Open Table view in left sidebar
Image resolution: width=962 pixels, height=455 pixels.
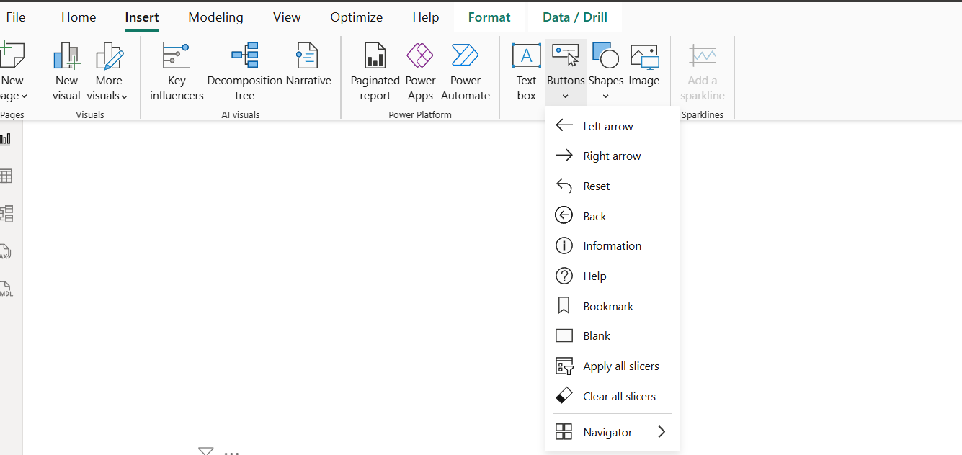click(6, 176)
